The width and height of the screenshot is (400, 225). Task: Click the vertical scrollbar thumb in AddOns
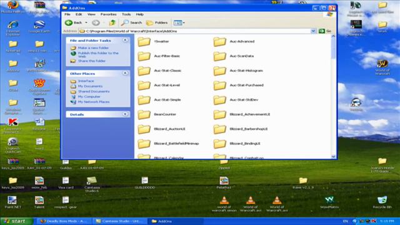333,49
